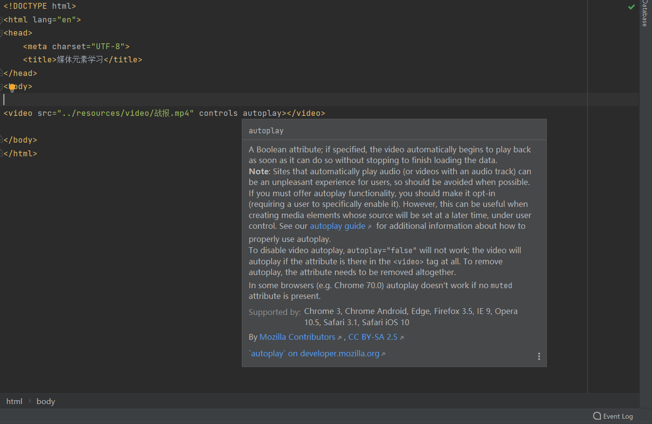Click the bold Note word in popup
Screen dimensions: 652x424
click(x=259, y=171)
